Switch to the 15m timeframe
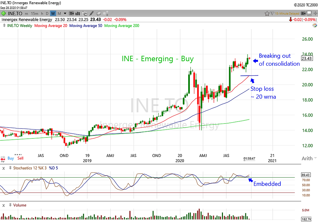The width and height of the screenshot is (318, 222). (x=34, y=14)
